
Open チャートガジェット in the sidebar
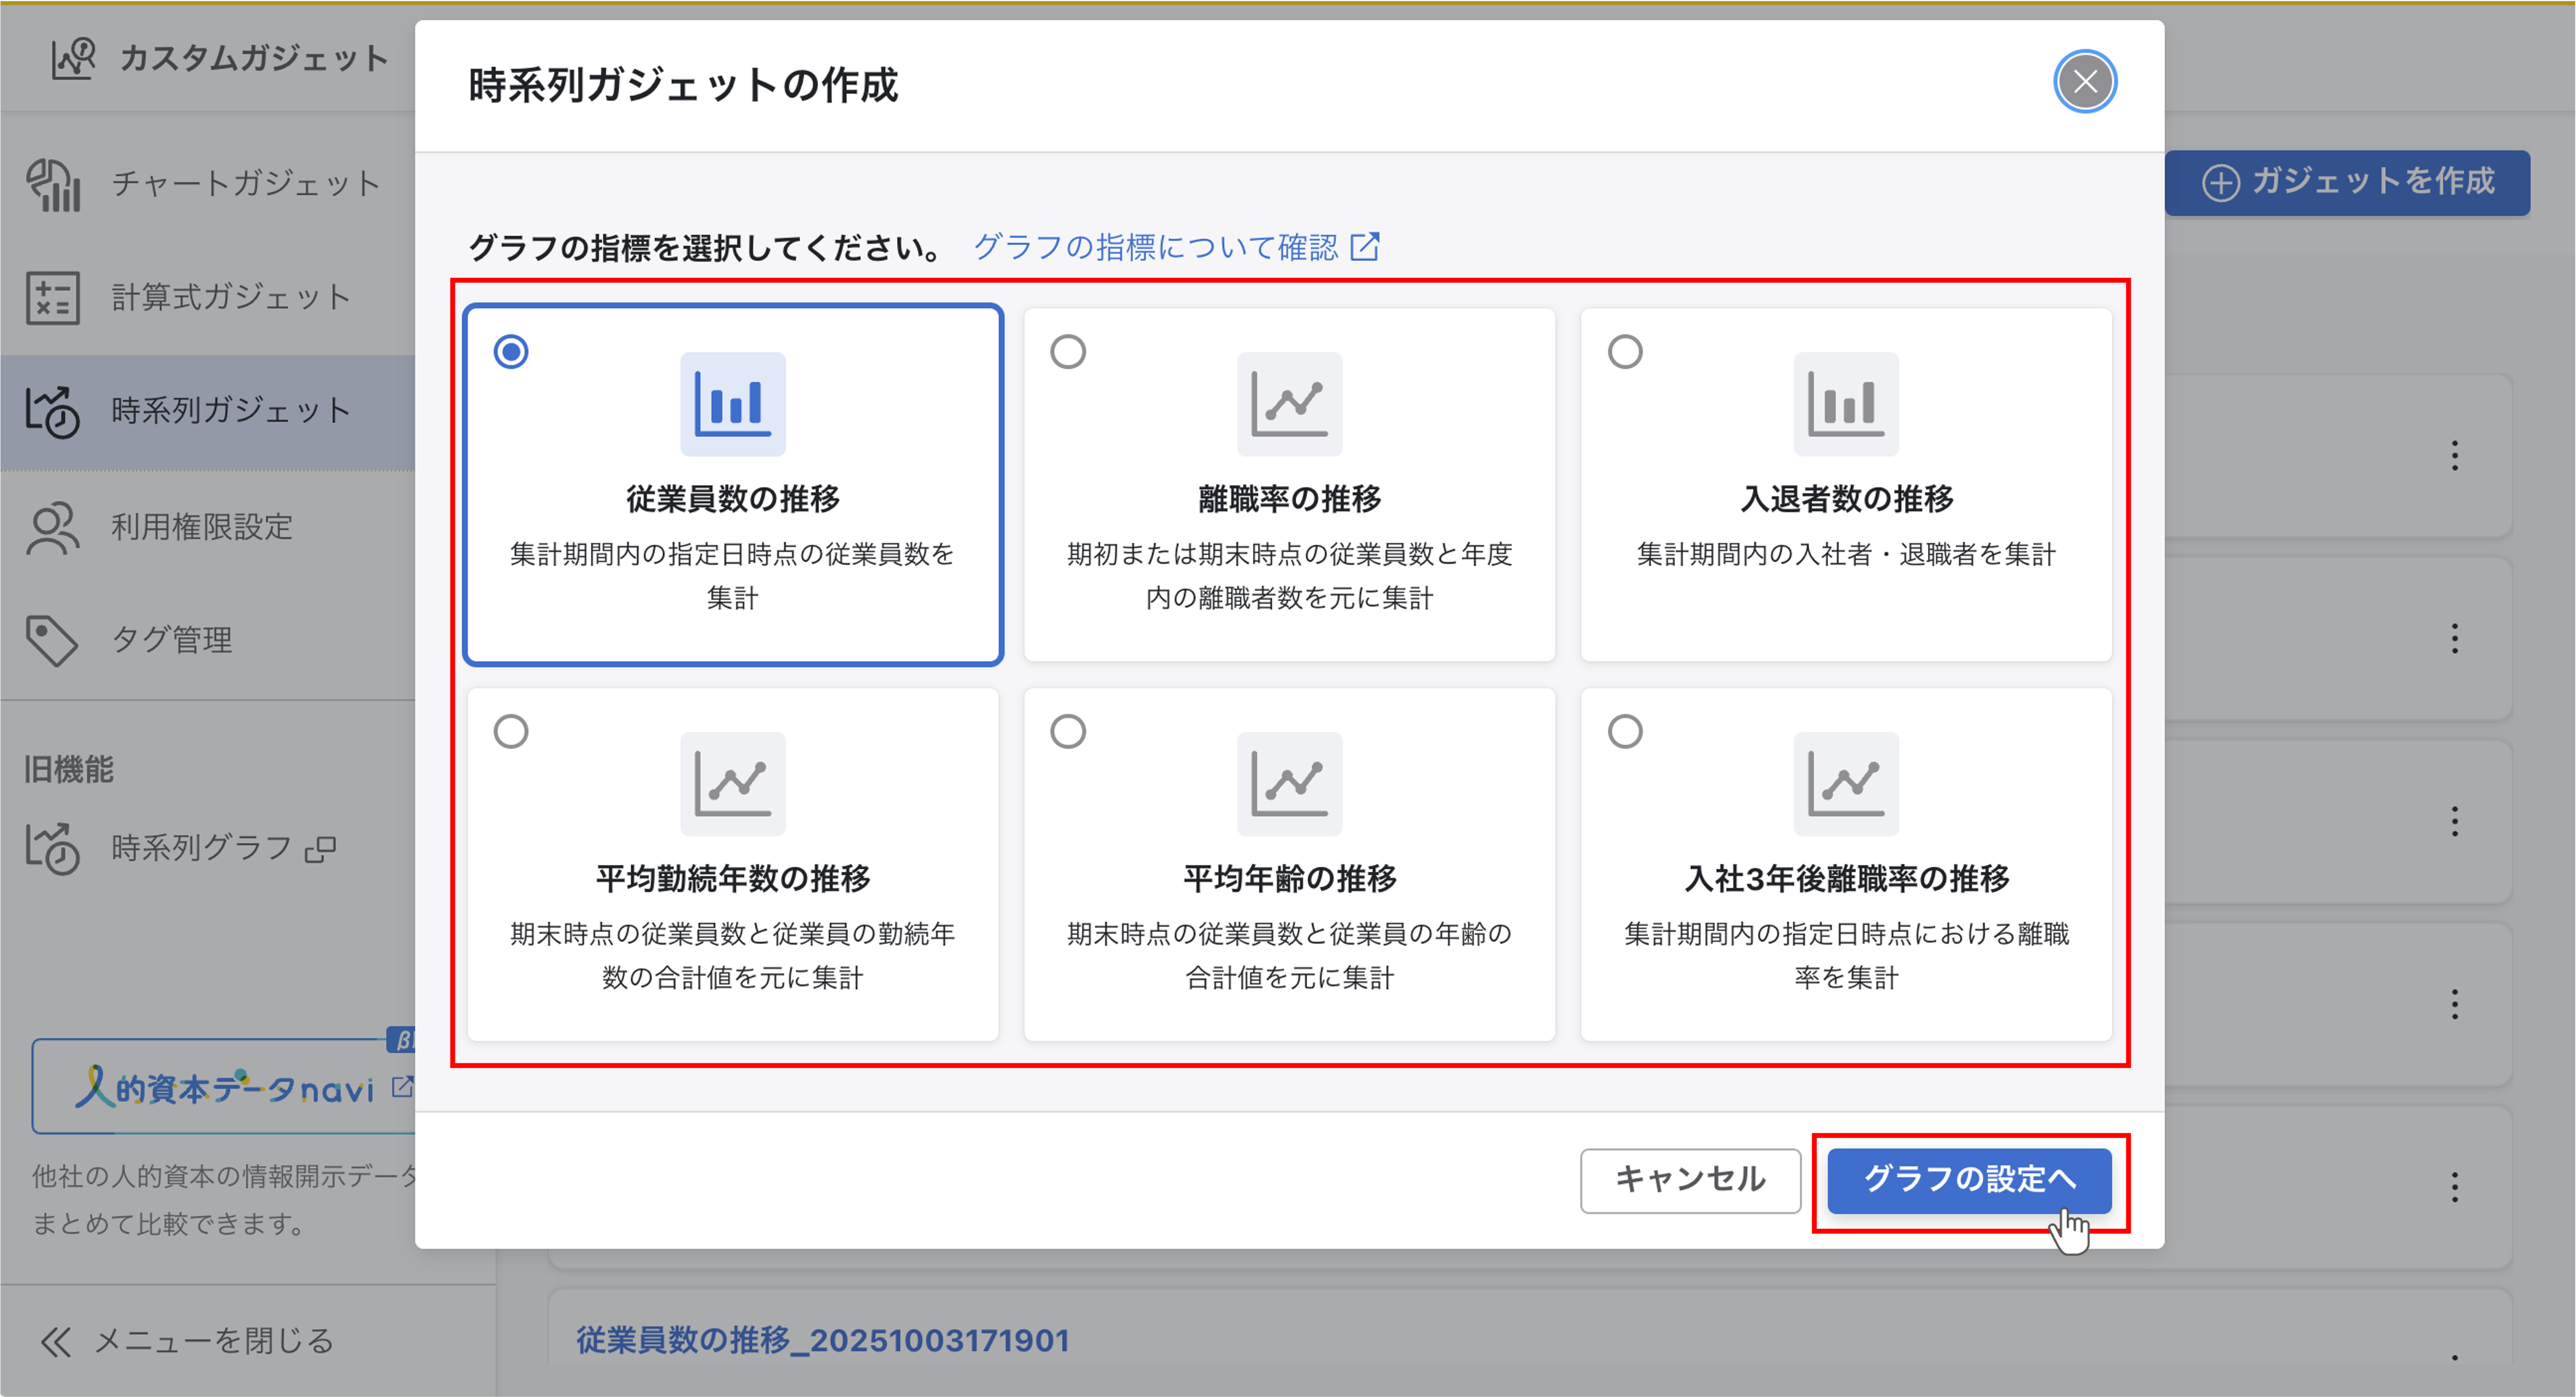pyautogui.click(x=244, y=184)
